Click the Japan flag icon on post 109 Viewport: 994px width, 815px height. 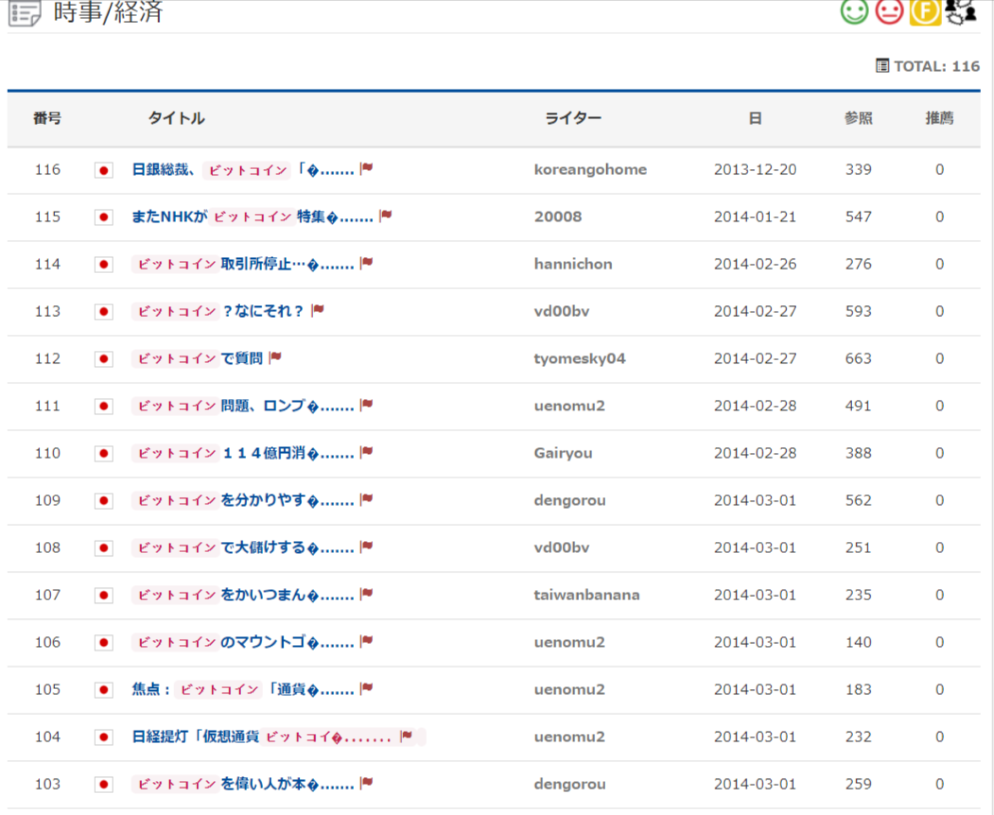(x=104, y=501)
